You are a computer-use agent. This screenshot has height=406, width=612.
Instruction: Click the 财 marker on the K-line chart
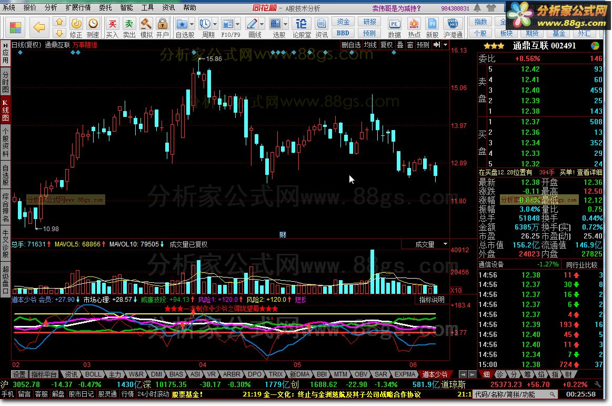pyautogui.click(x=283, y=234)
